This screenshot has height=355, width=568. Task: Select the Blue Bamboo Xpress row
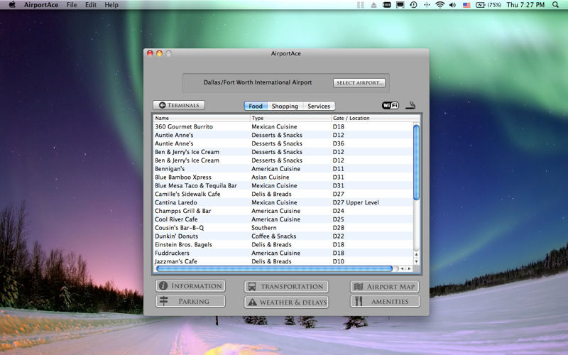[283, 177]
